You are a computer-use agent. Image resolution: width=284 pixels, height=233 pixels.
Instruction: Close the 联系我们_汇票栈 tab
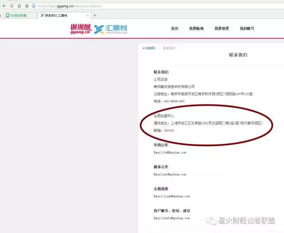pos(88,16)
